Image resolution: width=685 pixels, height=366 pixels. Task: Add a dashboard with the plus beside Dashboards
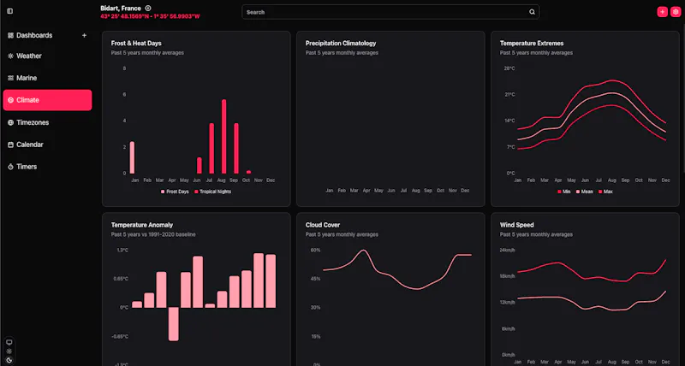[84, 35]
